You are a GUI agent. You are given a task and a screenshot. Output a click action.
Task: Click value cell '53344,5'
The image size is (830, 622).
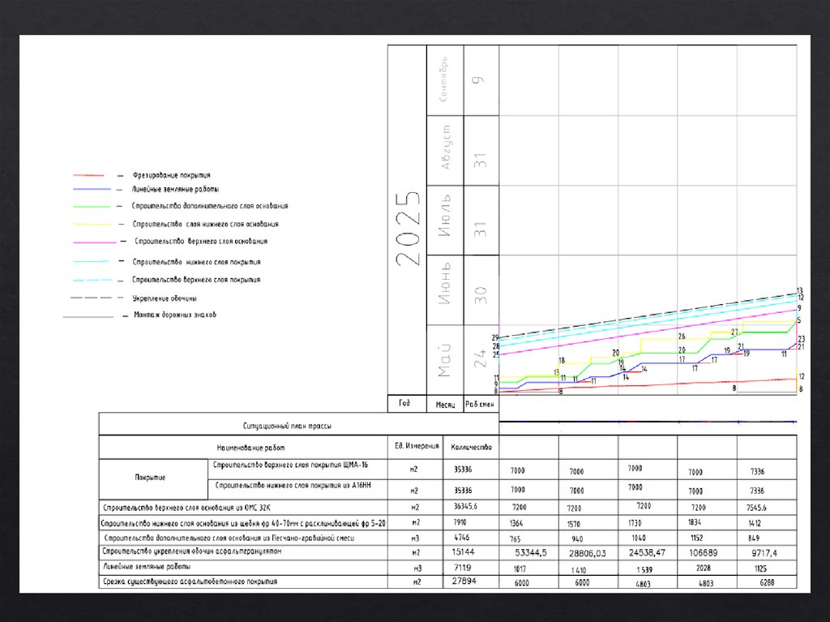tap(531, 553)
